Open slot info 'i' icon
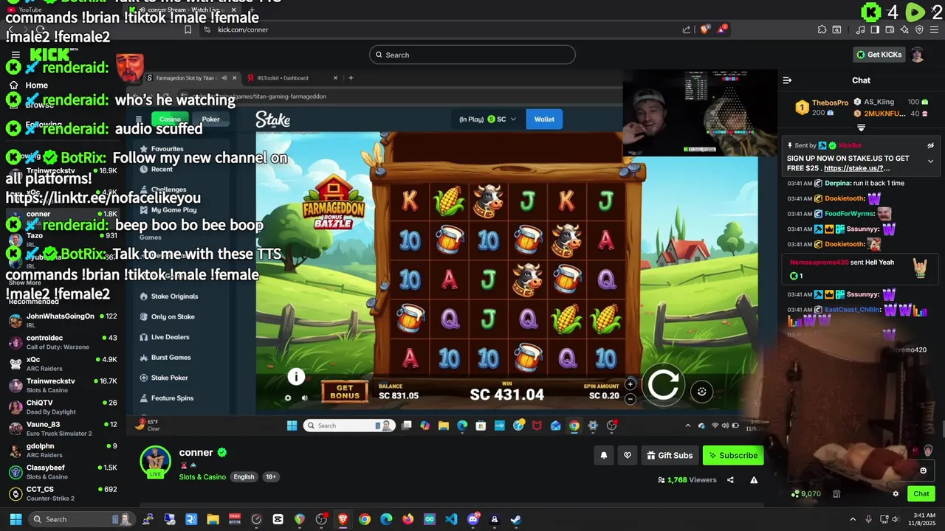This screenshot has width=945, height=531. click(x=296, y=377)
